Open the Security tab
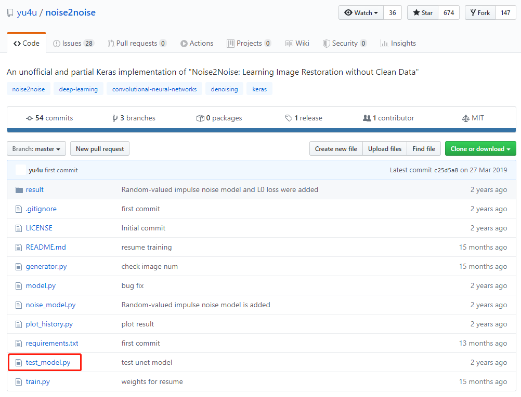The height and width of the screenshot is (397, 521). 345,44
